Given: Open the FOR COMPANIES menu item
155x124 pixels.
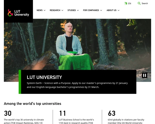Looking at the screenshot, I should pyautogui.click(x=91, y=10).
